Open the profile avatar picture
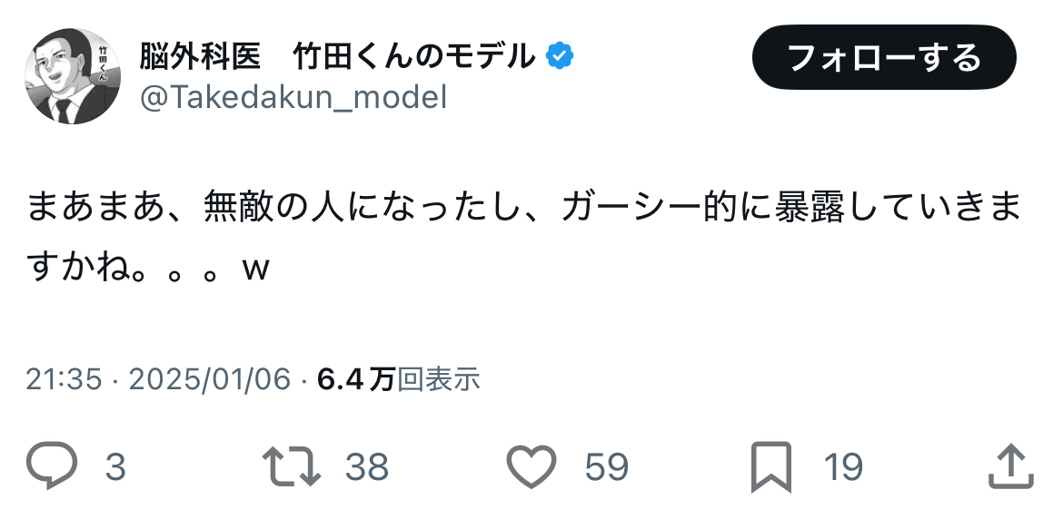1063x529 pixels. [x=73, y=76]
